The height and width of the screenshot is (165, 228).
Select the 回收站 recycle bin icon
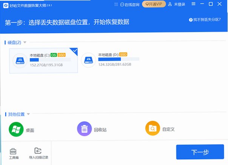(84, 129)
